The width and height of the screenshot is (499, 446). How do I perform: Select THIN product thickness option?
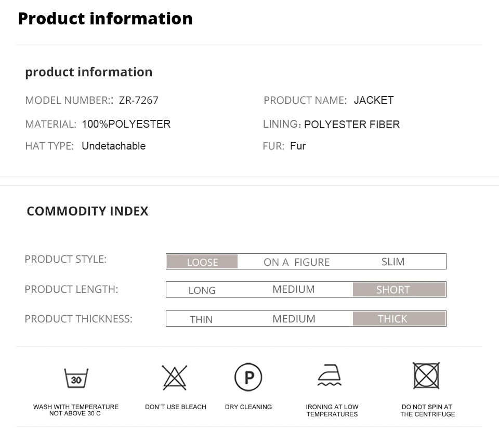(201, 319)
